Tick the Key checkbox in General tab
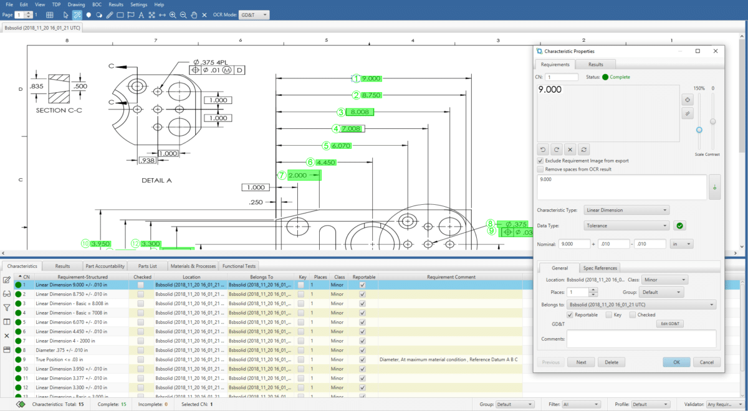The width and height of the screenshot is (748, 411). (608, 314)
